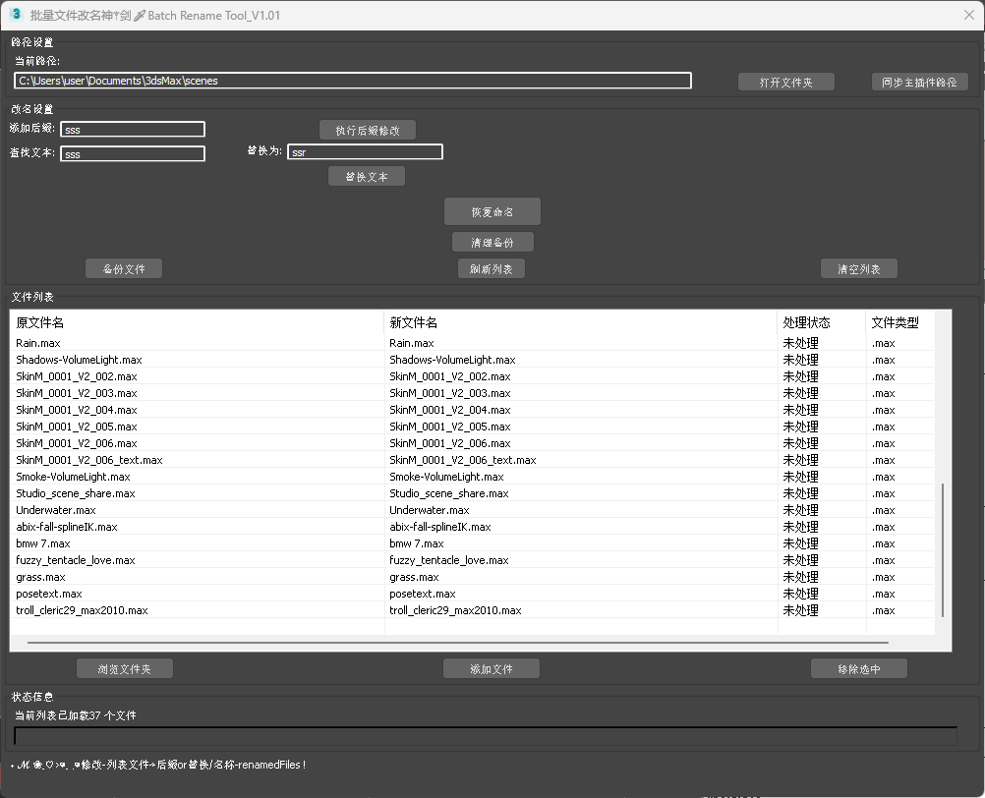Open the 浏览文件夹 folder browser

tap(125, 669)
